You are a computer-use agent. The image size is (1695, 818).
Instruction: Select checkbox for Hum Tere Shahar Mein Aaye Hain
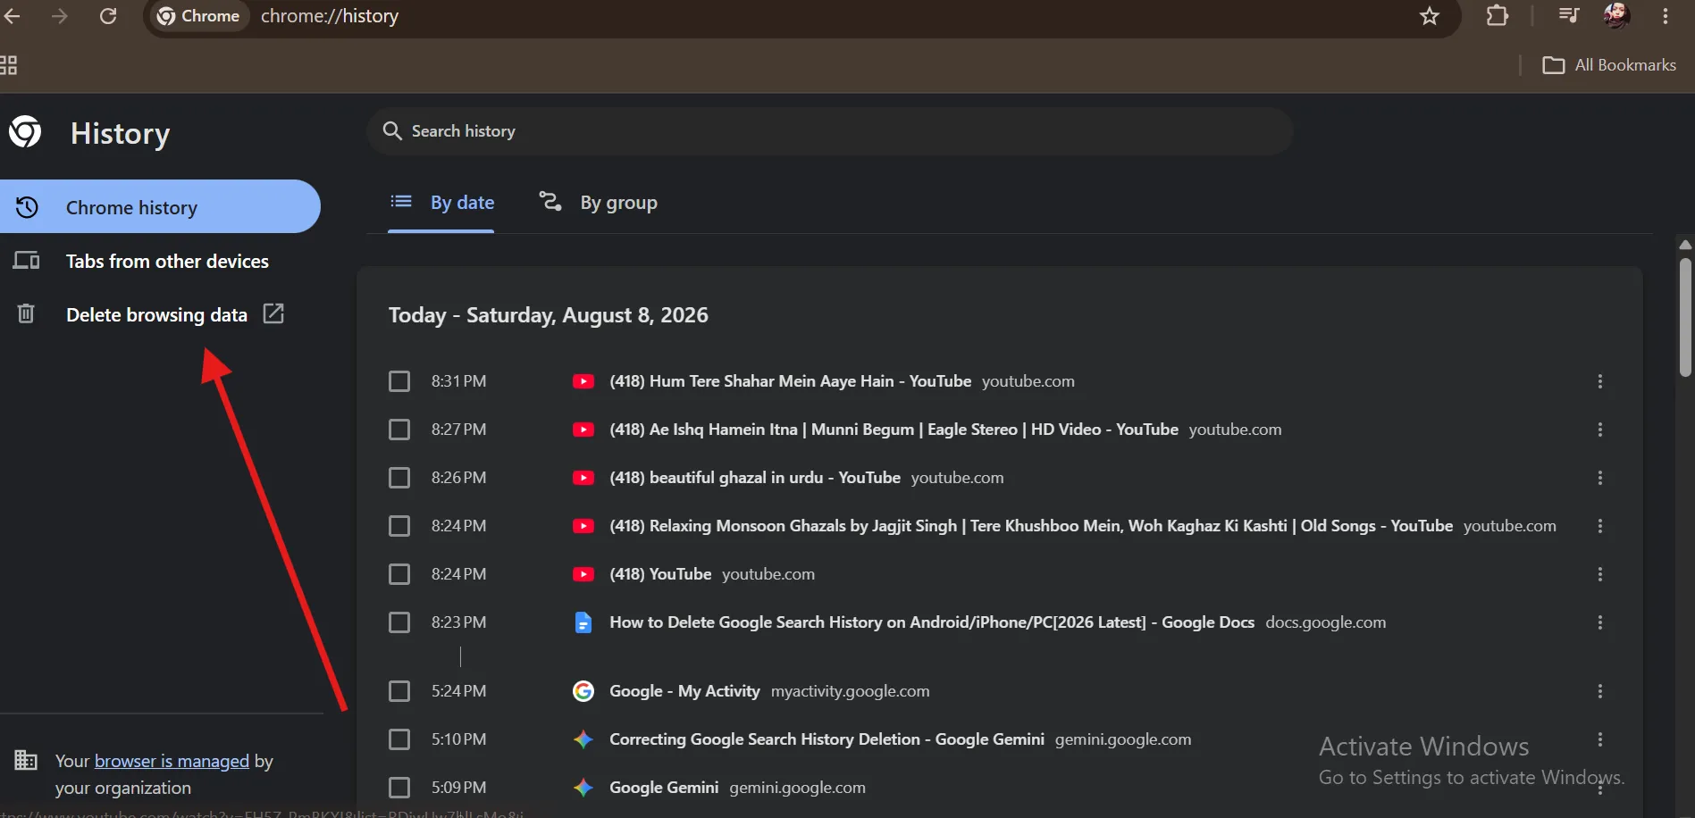(x=399, y=381)
